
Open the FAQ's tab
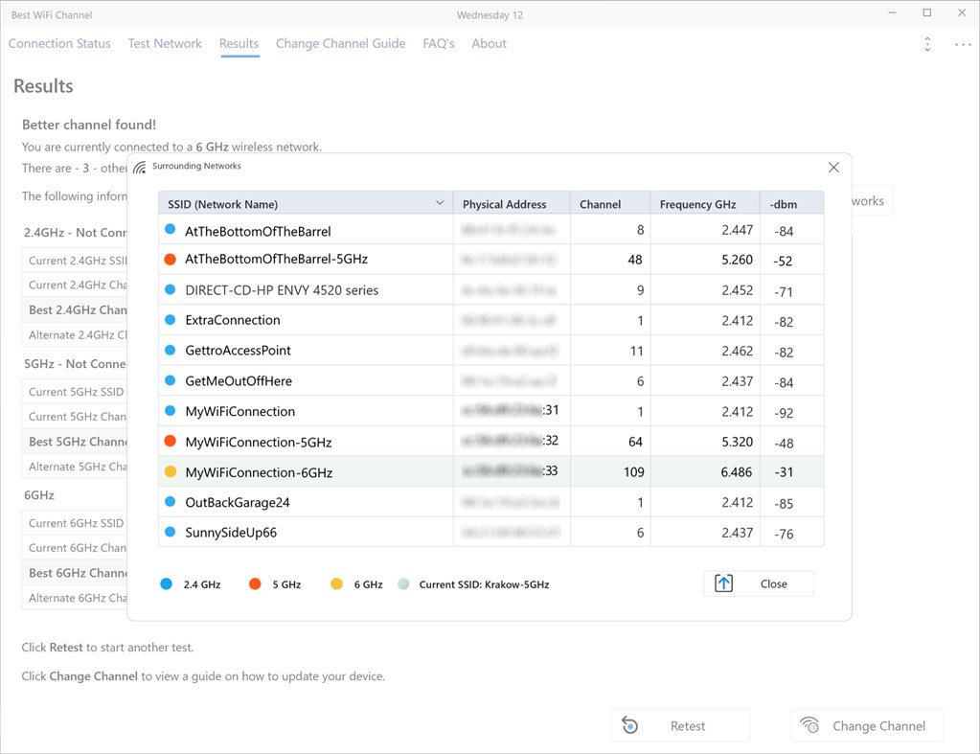click(438, 43)
